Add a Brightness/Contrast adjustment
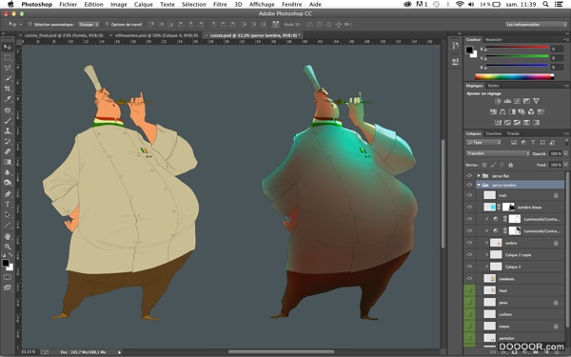The image size is (571, 357). 498,101
